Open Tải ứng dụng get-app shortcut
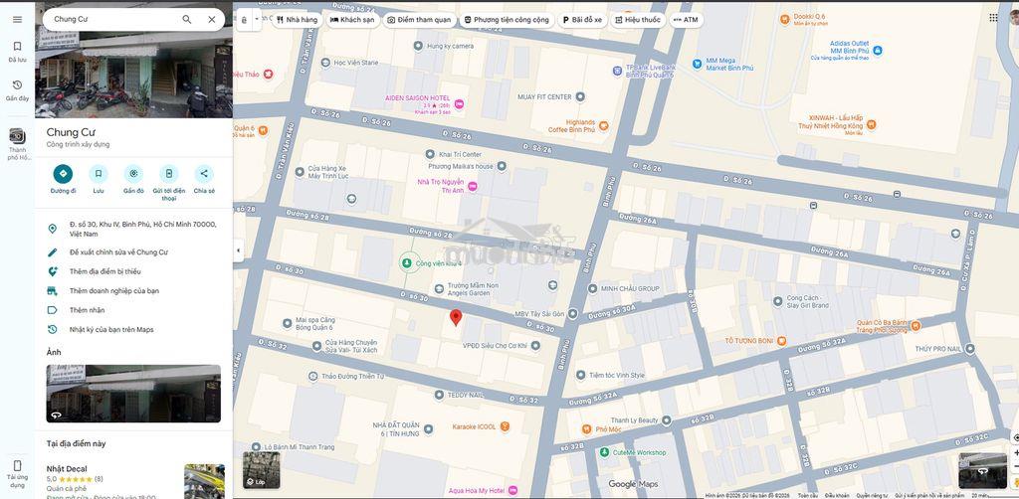1019x499 pixels. coord(18,472)
